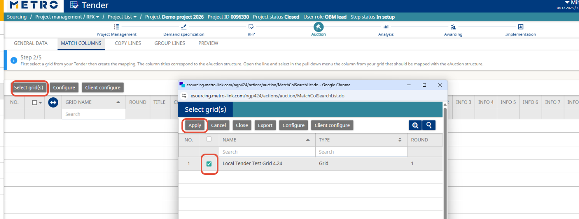Maximize the popup Chrome window

[424, 85]
